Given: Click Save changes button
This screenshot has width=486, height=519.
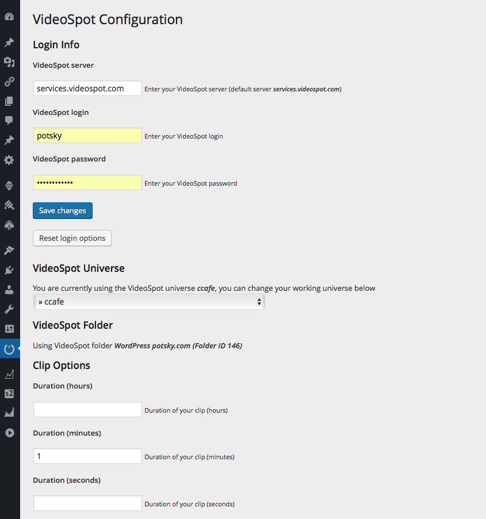Looking at the screenshot, I should [63, 210].
